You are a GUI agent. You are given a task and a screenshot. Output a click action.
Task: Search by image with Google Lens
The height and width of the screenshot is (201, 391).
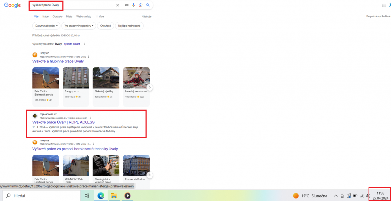(x=141, y=5)
